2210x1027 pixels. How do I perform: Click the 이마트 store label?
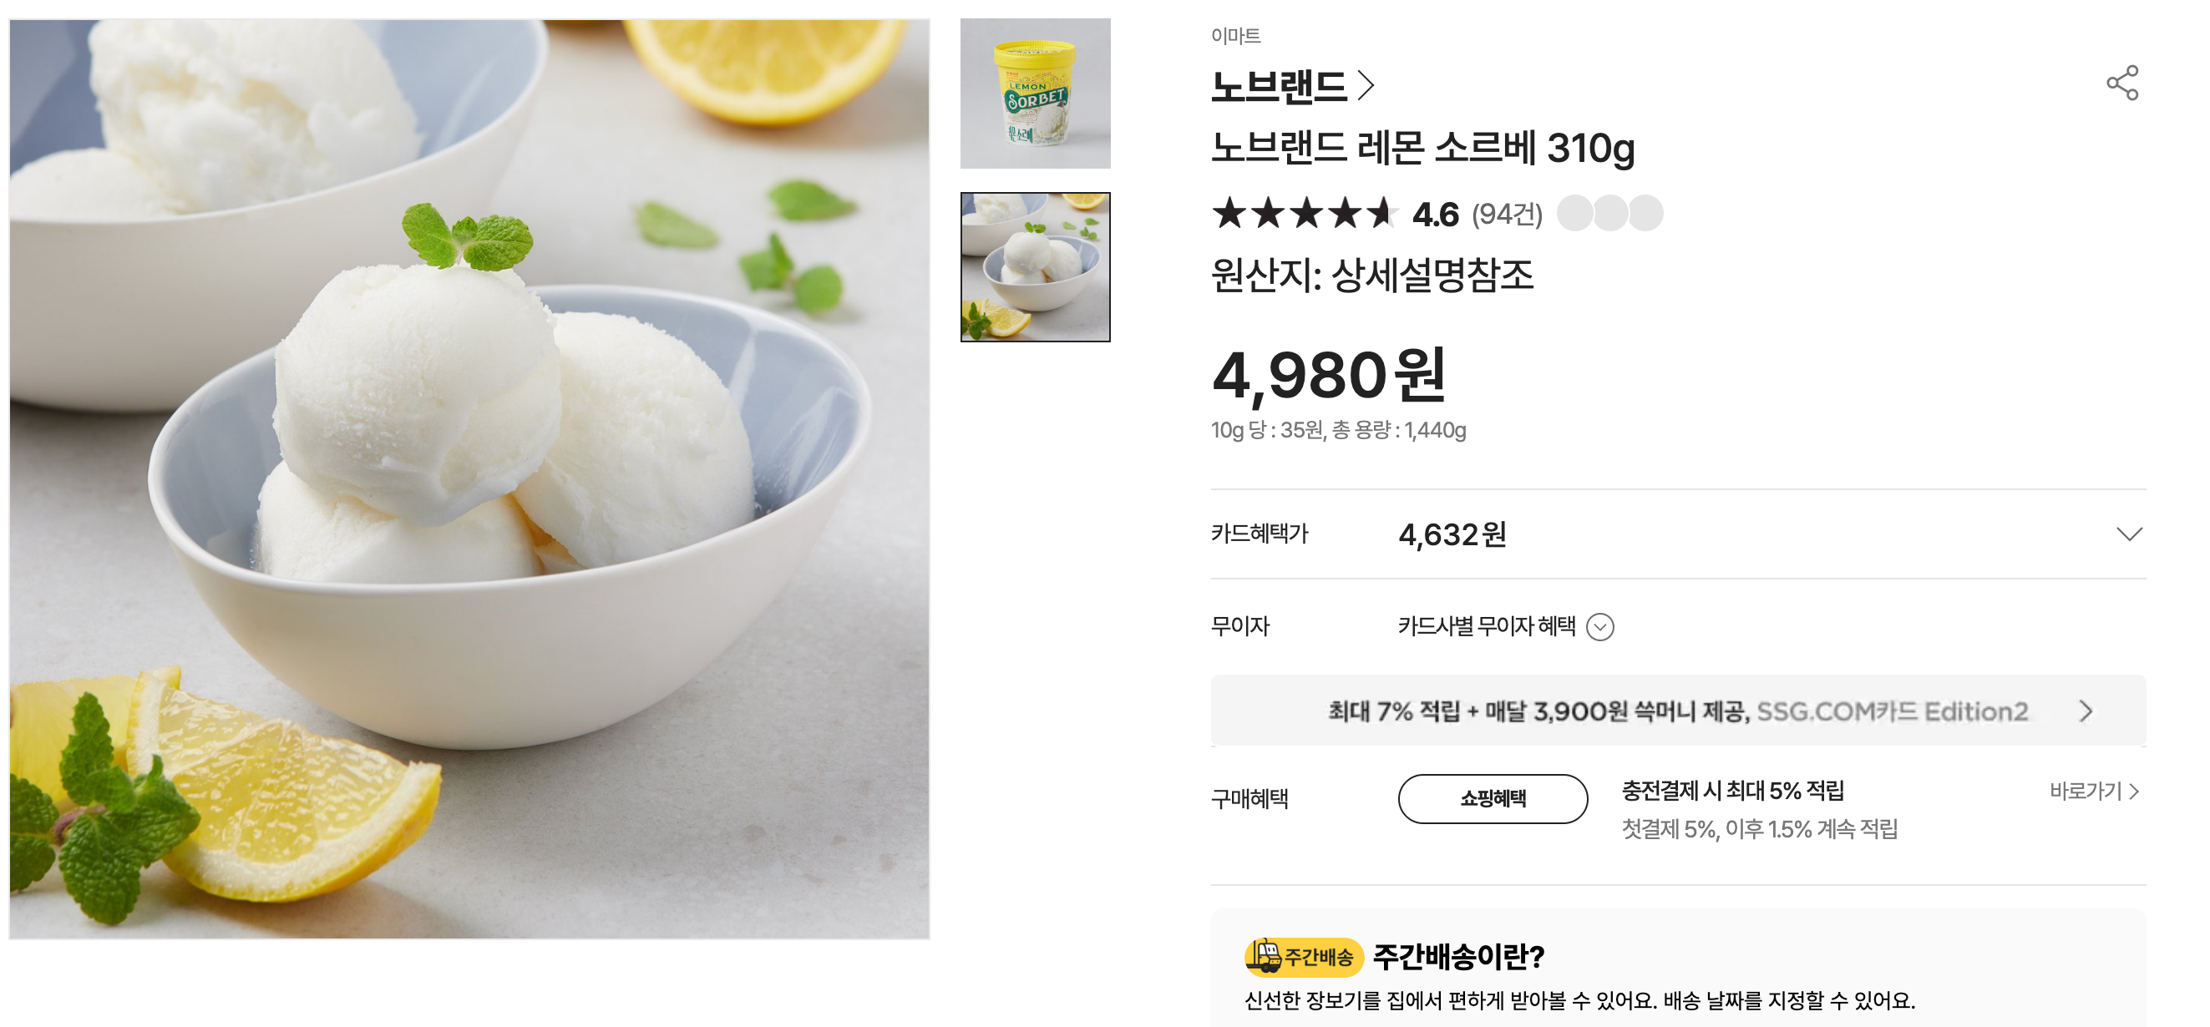pos(1236,35)
